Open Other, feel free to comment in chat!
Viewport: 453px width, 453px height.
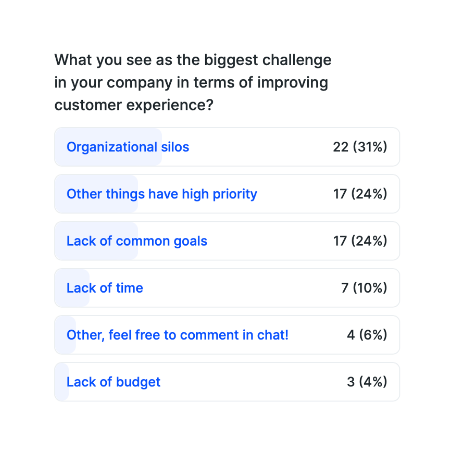click(178, 335)
